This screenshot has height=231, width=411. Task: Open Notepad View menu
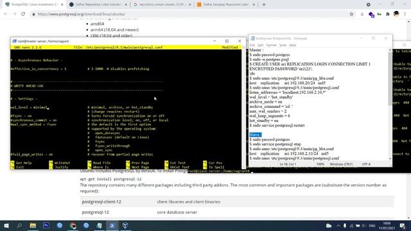[283, 45]
